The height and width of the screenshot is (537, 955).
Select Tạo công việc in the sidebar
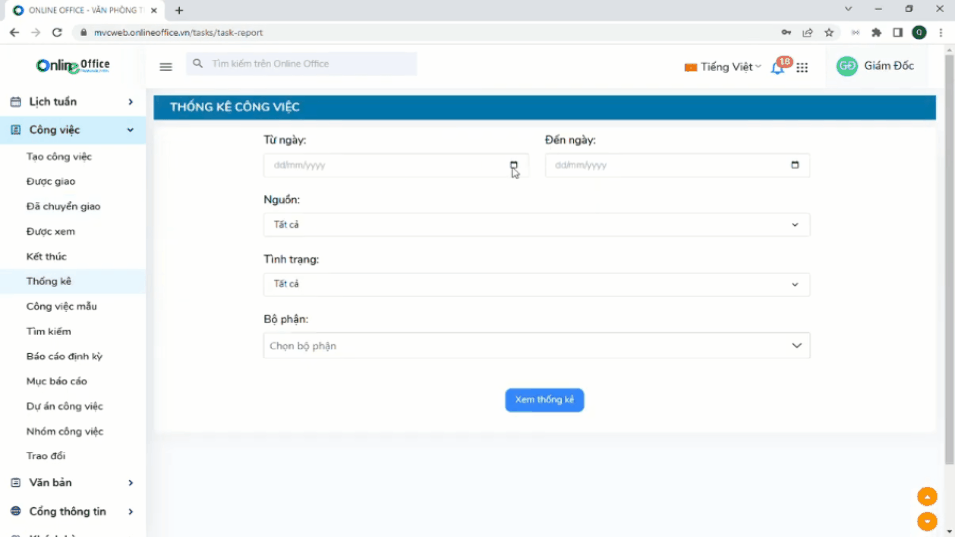[59, 157]
